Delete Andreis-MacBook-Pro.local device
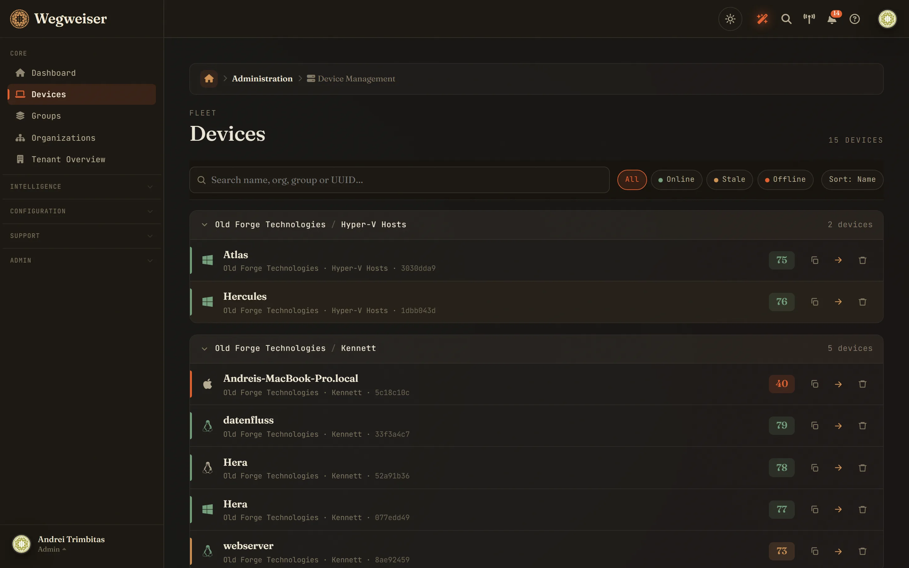Image resolution: width=909 pixels, height=568 pixels. click(x=862, y=384)
